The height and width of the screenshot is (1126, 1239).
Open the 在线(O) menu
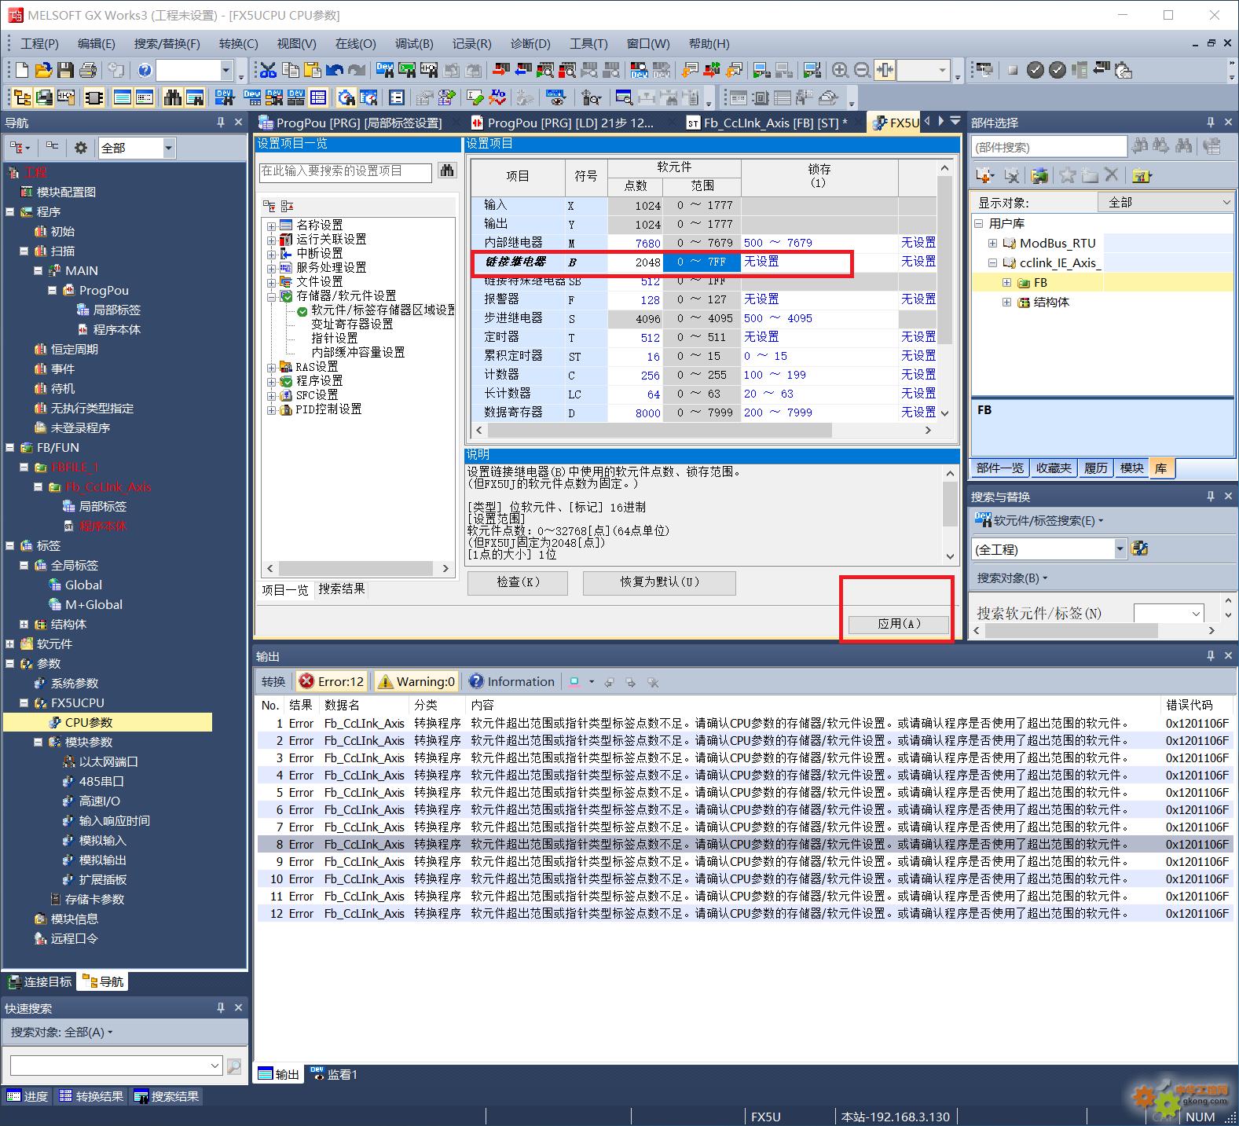355,44
